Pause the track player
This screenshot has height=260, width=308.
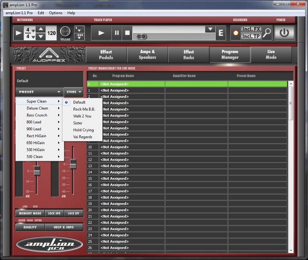pyautogui.click(x=117, y=33)
